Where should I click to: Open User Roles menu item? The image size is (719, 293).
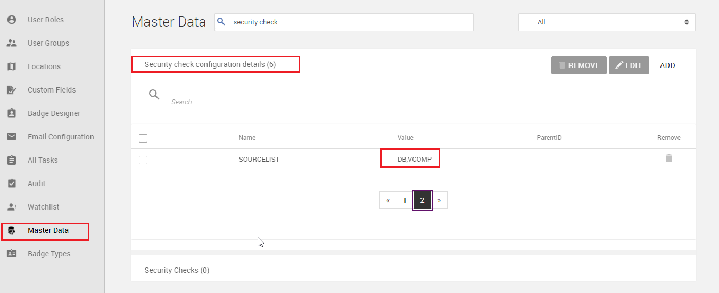click(x=46, y=20)
